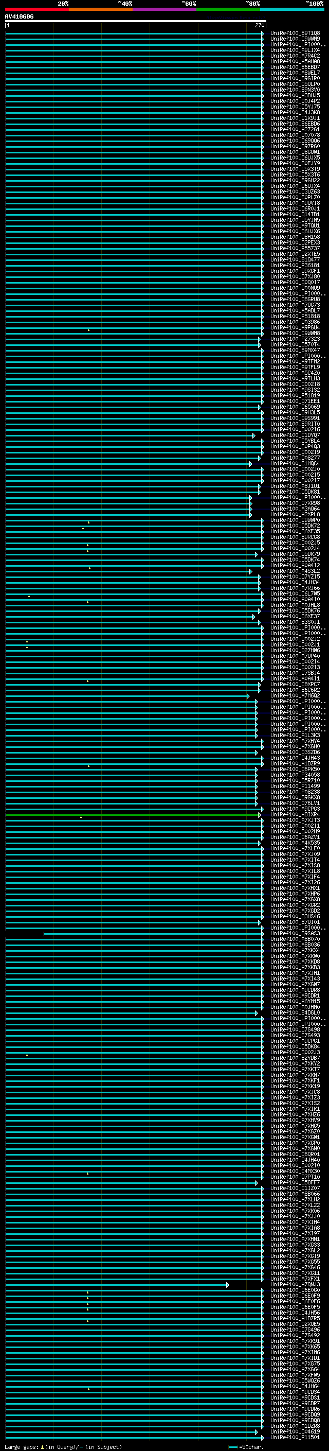Image resolution: width=329 pixels, height=1451 pixels.
Task: Open UniRef100_B3S0J1 hit
Action: coord(295,622)
